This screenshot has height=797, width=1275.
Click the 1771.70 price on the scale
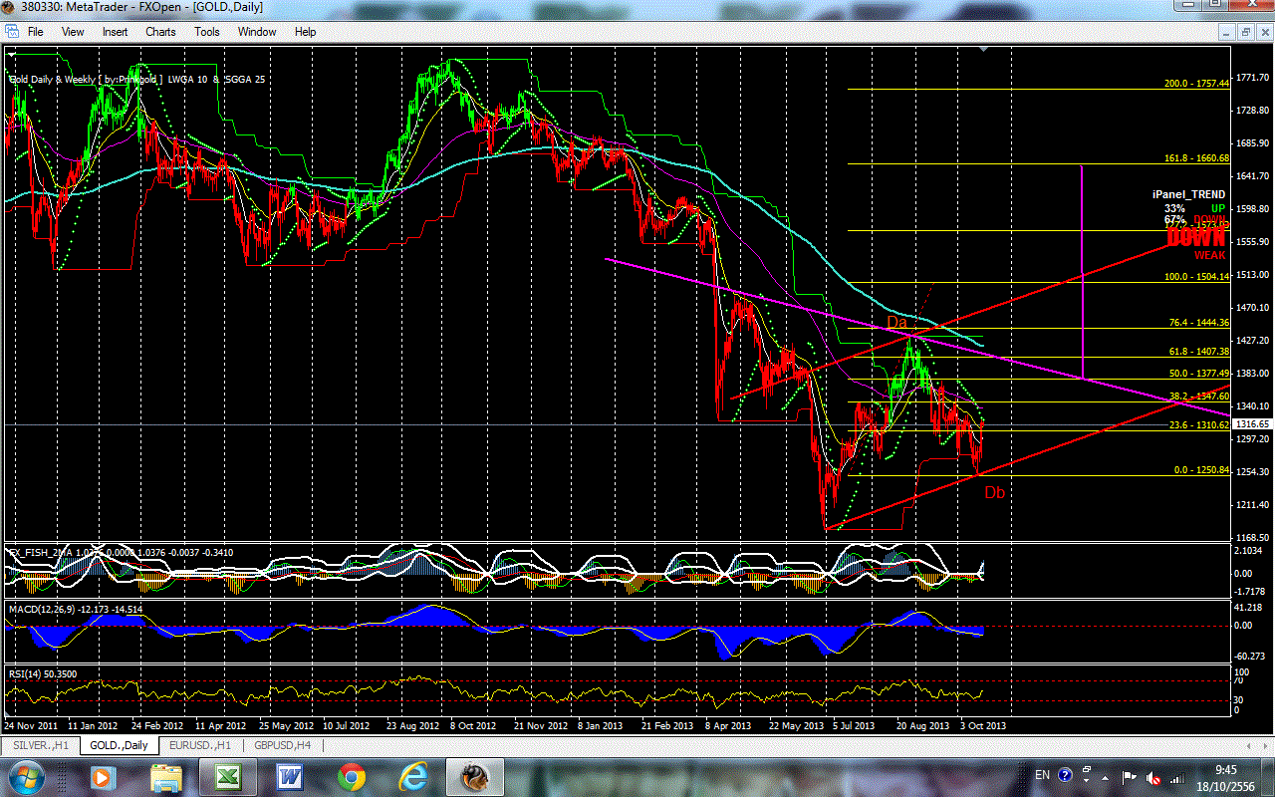tap(1252, 78)
